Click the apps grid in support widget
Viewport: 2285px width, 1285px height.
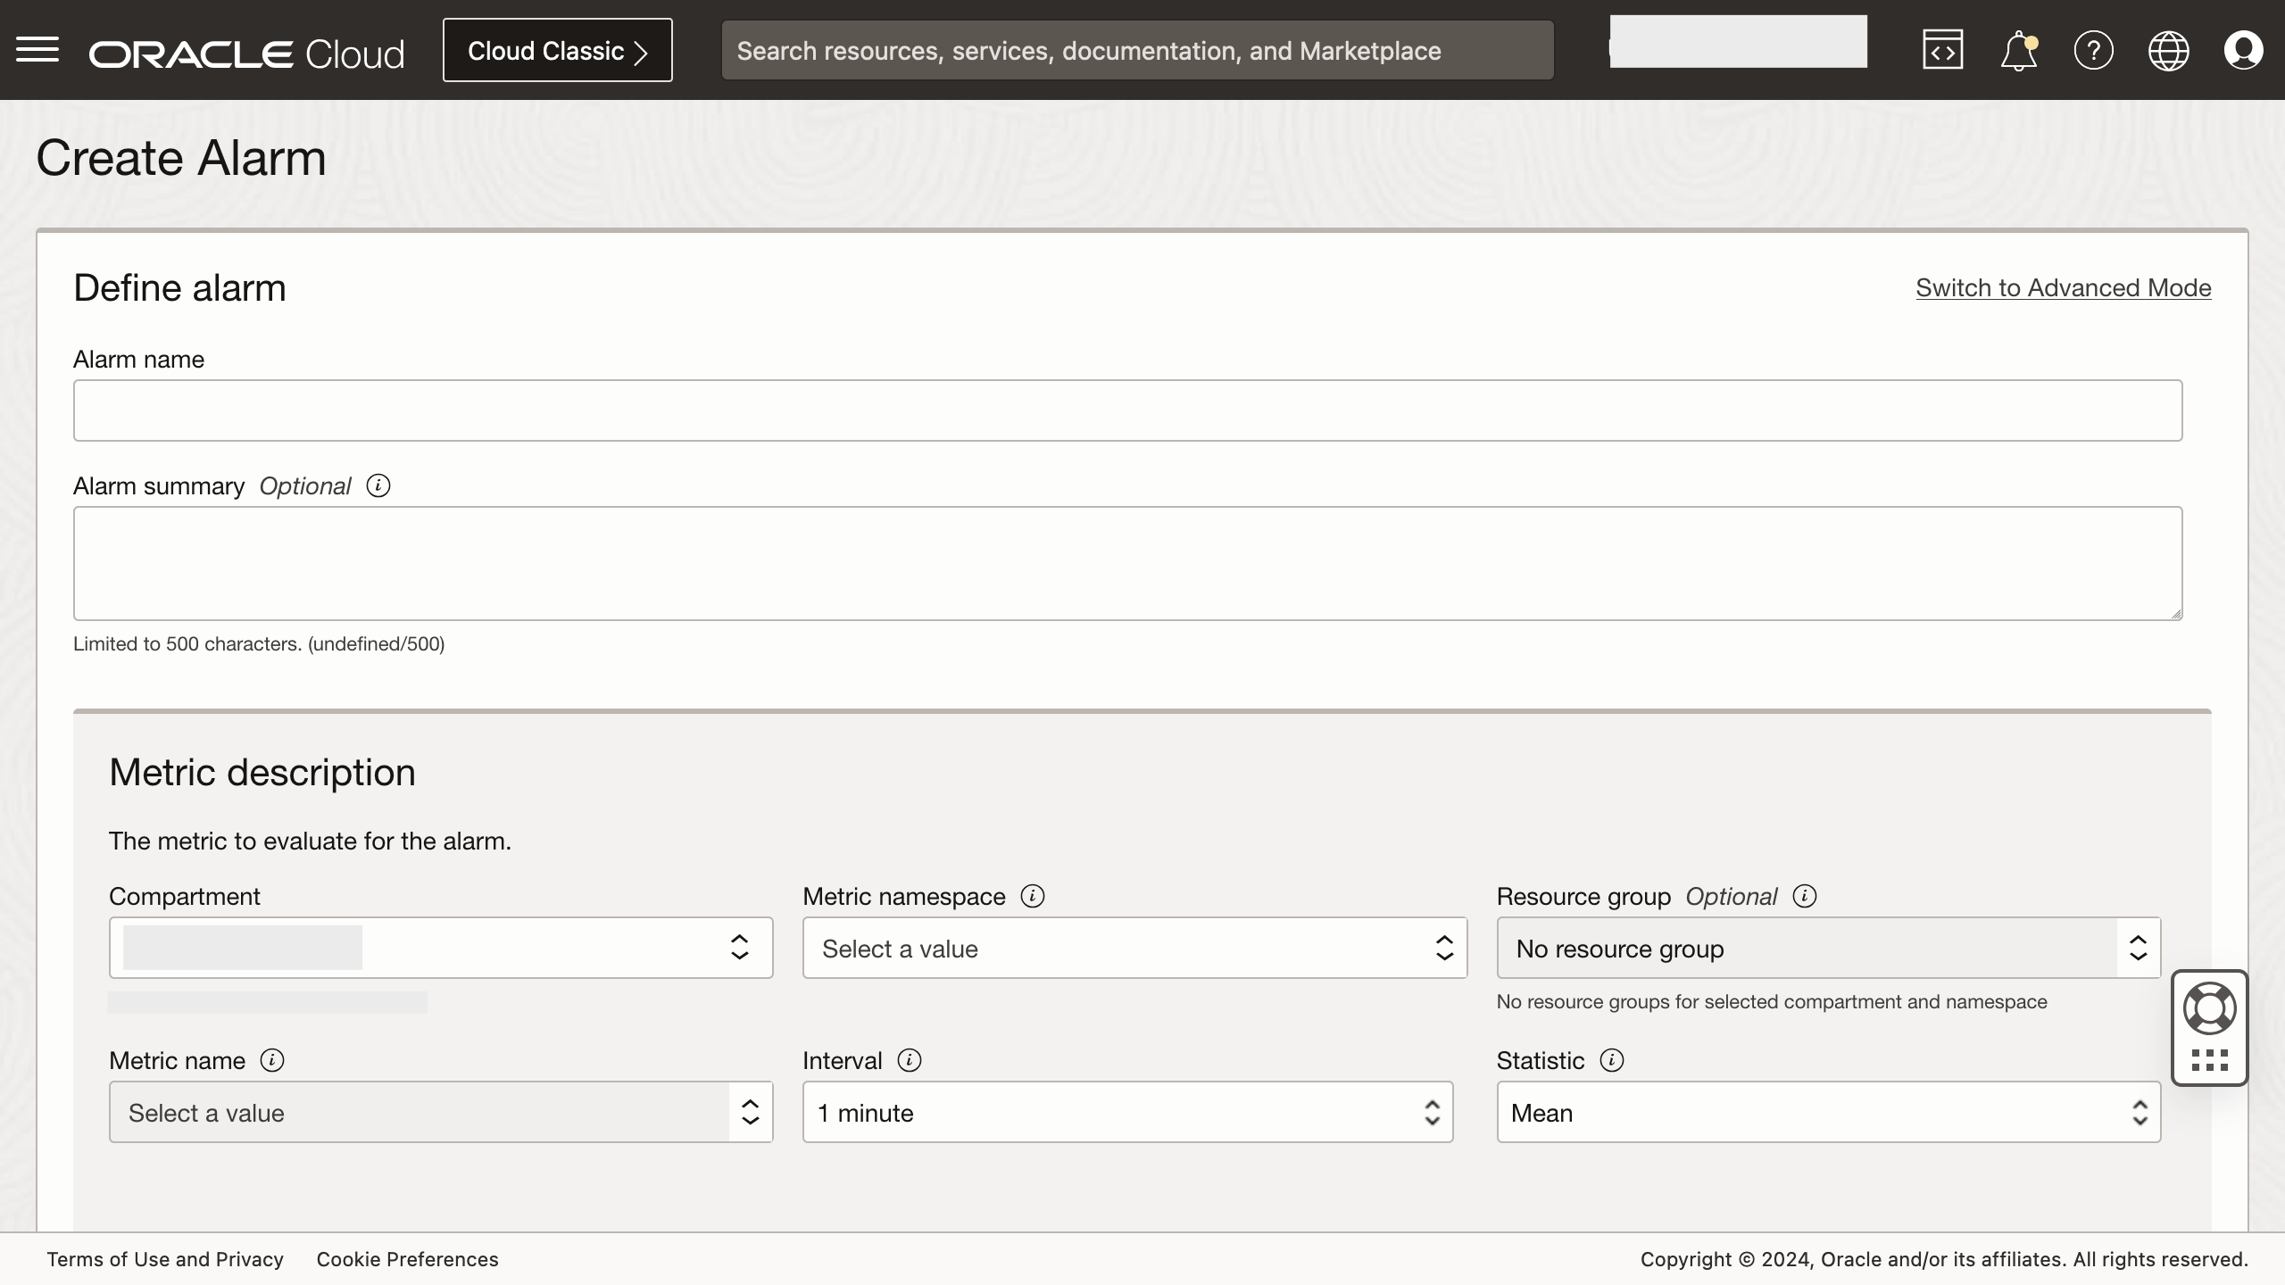point(2208,1060)
